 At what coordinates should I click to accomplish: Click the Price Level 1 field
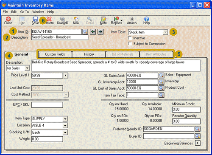[47, 76]
